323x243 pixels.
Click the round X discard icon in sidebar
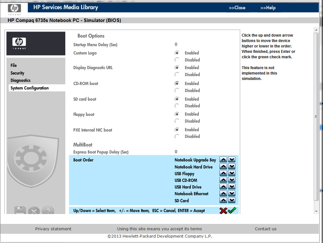coord(34,211)
